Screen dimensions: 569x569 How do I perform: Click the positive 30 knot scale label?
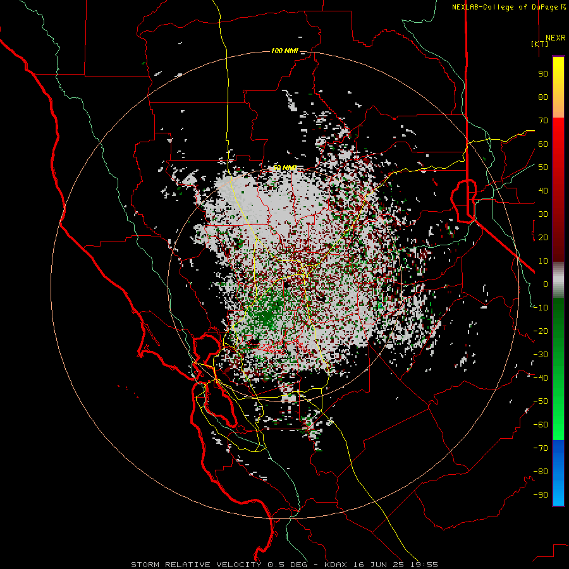(x=543, y=214)
